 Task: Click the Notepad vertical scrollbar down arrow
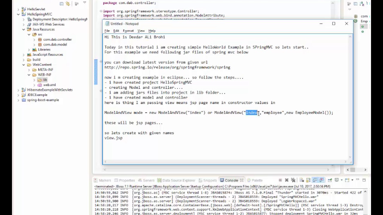(350, 157)
